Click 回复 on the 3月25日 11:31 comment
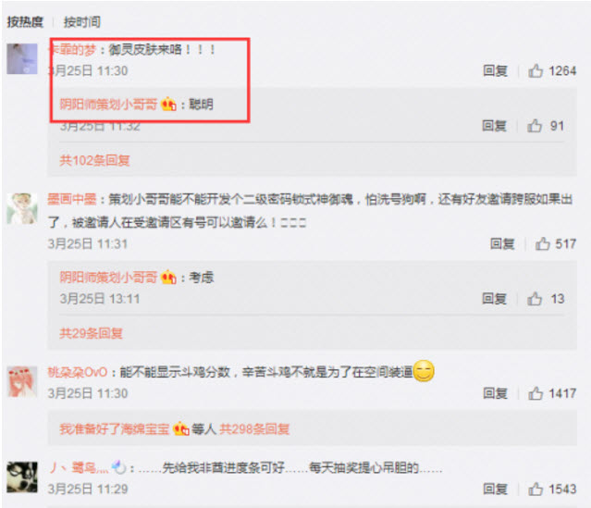The height and width of the screenshot is (508, 591). pos(502,243)
